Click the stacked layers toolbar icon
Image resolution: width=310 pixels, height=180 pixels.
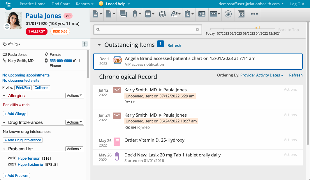tap(162, 14)
